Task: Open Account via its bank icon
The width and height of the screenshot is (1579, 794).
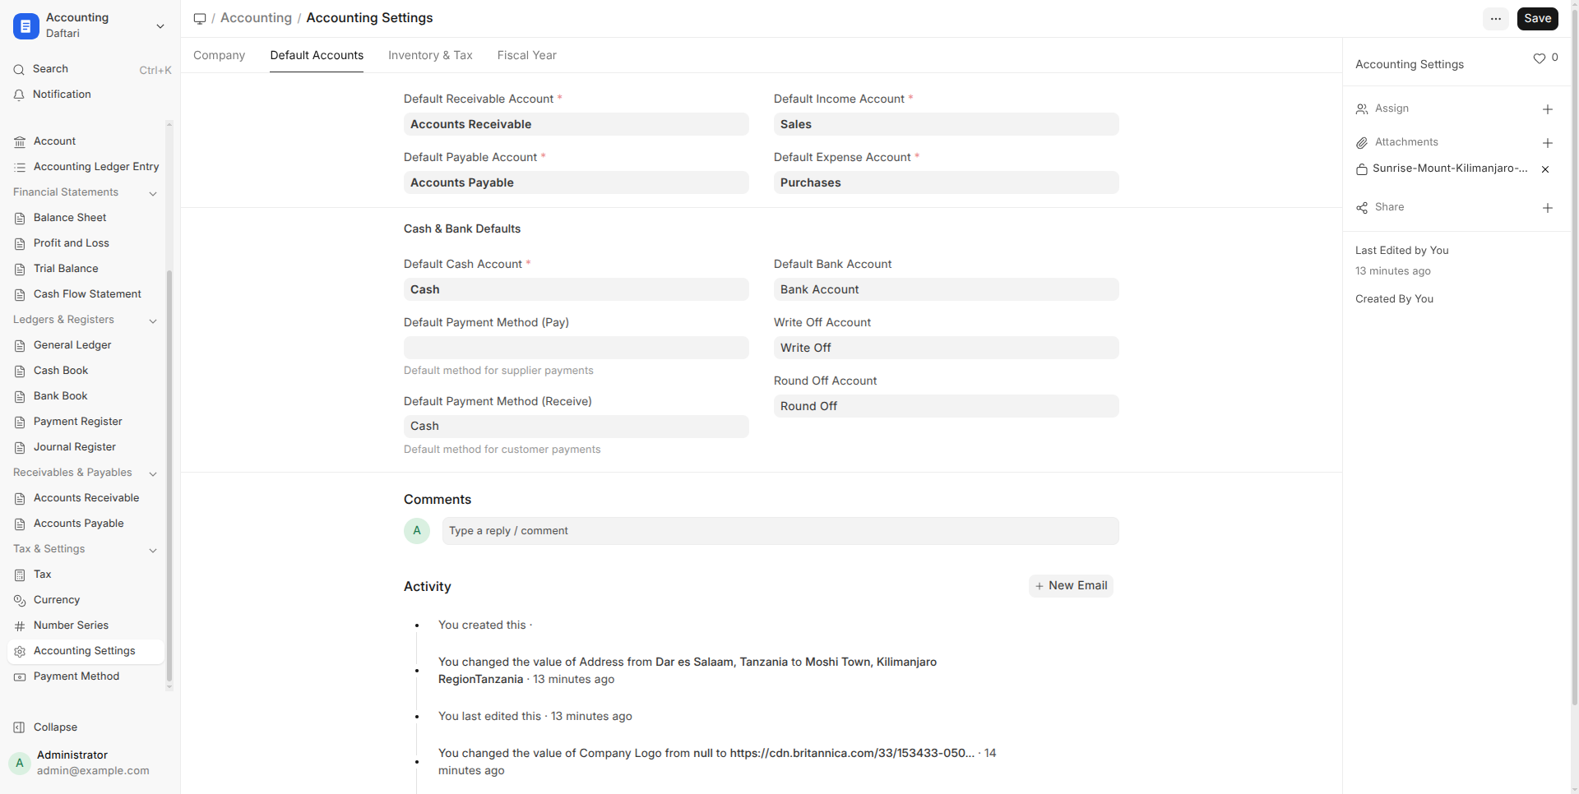Action: point(20,142)
